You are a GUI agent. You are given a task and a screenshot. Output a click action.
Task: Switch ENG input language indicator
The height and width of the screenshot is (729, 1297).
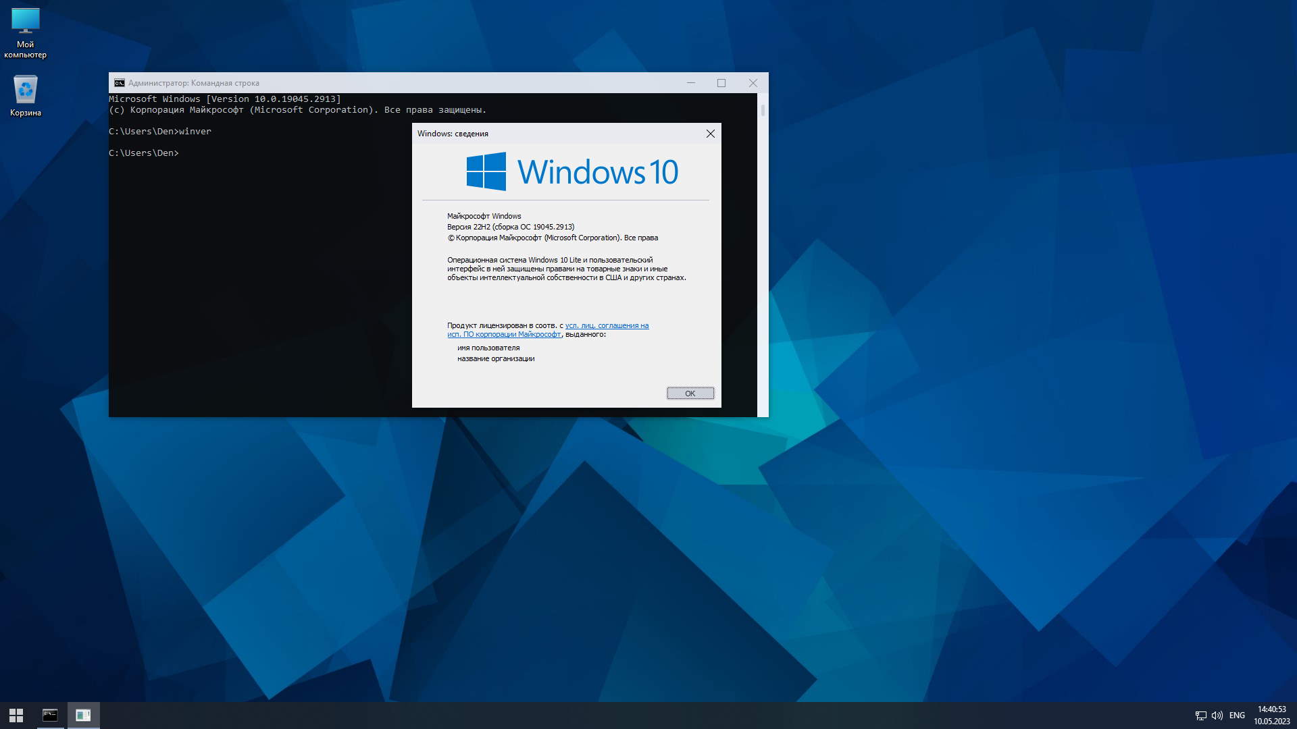click(x=1237, y=715)
